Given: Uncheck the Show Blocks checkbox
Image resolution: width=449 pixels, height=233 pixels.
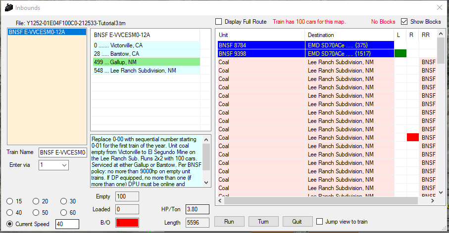Looking at the screenshot, I should click(x=404, y=22).
